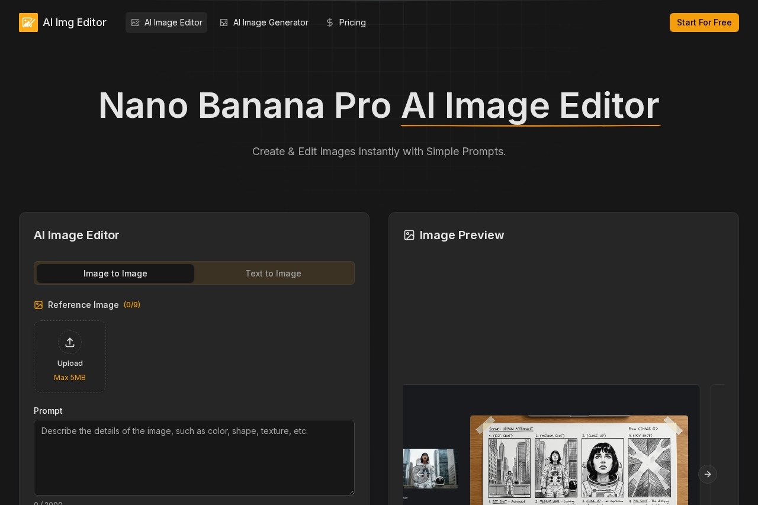This screenshot has width=758, height=505.
Task: Switch to the Image to Image tab
Action: pyautogui.click(x=115, y=274)
